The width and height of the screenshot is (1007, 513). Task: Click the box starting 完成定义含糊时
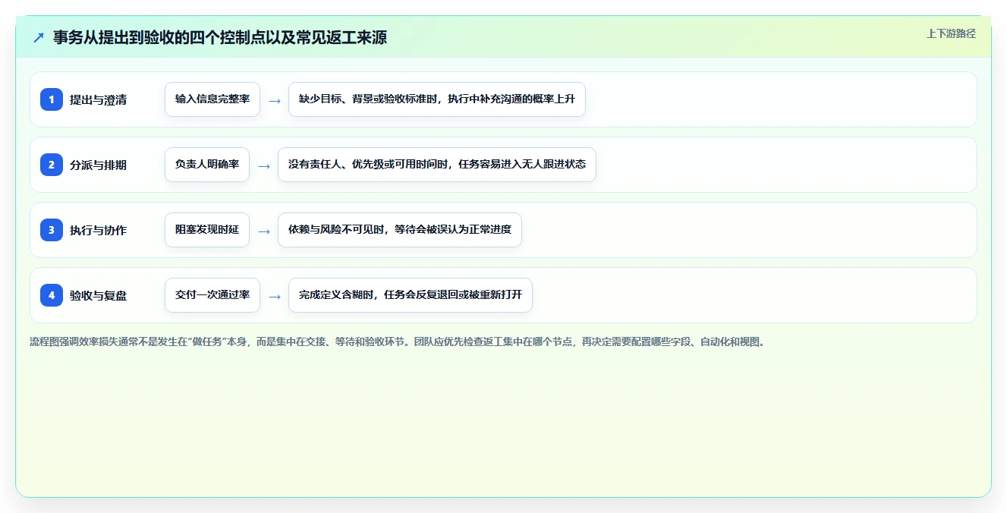tap(411, 295)
